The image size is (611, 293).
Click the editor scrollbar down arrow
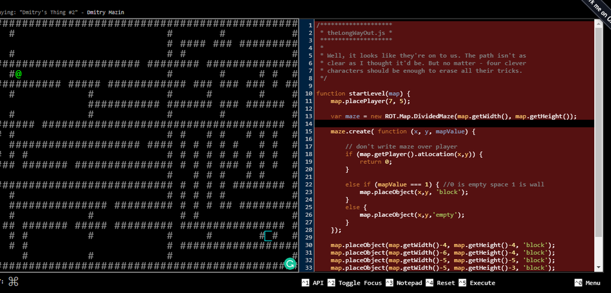click(x=599, y=268)
